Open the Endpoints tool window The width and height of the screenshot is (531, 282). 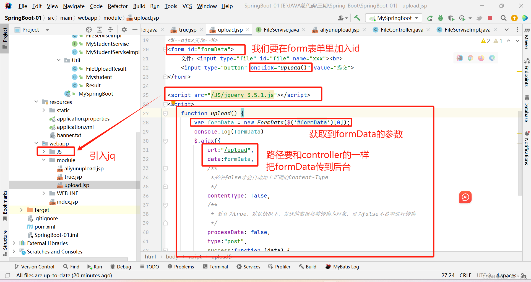[527, 73]
